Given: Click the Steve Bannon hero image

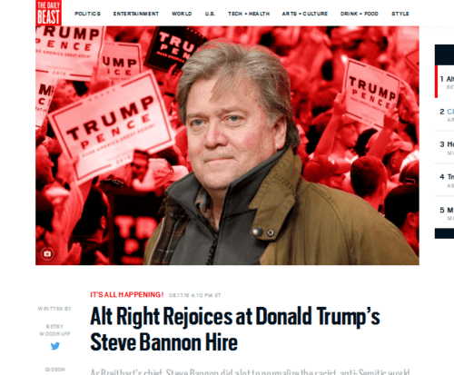Looking at the screenshot, I should [x=227, y=145].
